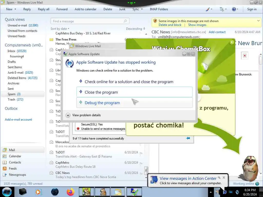Open the Drafts folder
263x197 pixels.
(12, 62)
